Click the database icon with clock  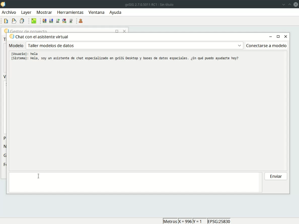click(x=71, y=21)
